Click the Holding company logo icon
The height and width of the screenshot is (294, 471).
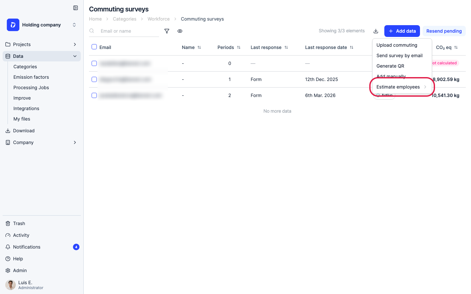pyautogui.click(x=13, y=25)
